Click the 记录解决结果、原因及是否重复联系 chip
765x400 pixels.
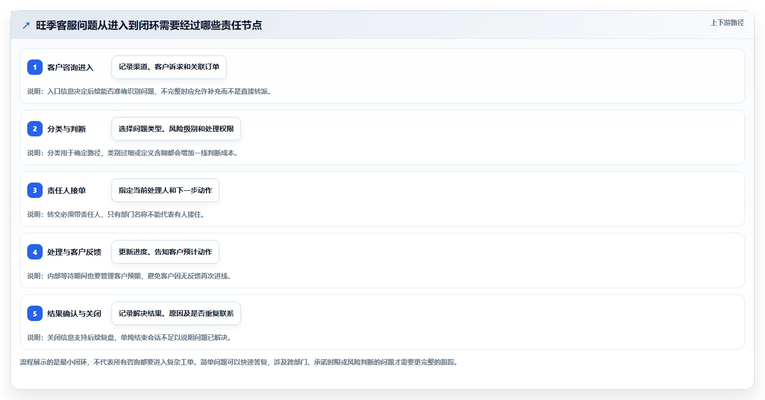click(x=176, y=313)
